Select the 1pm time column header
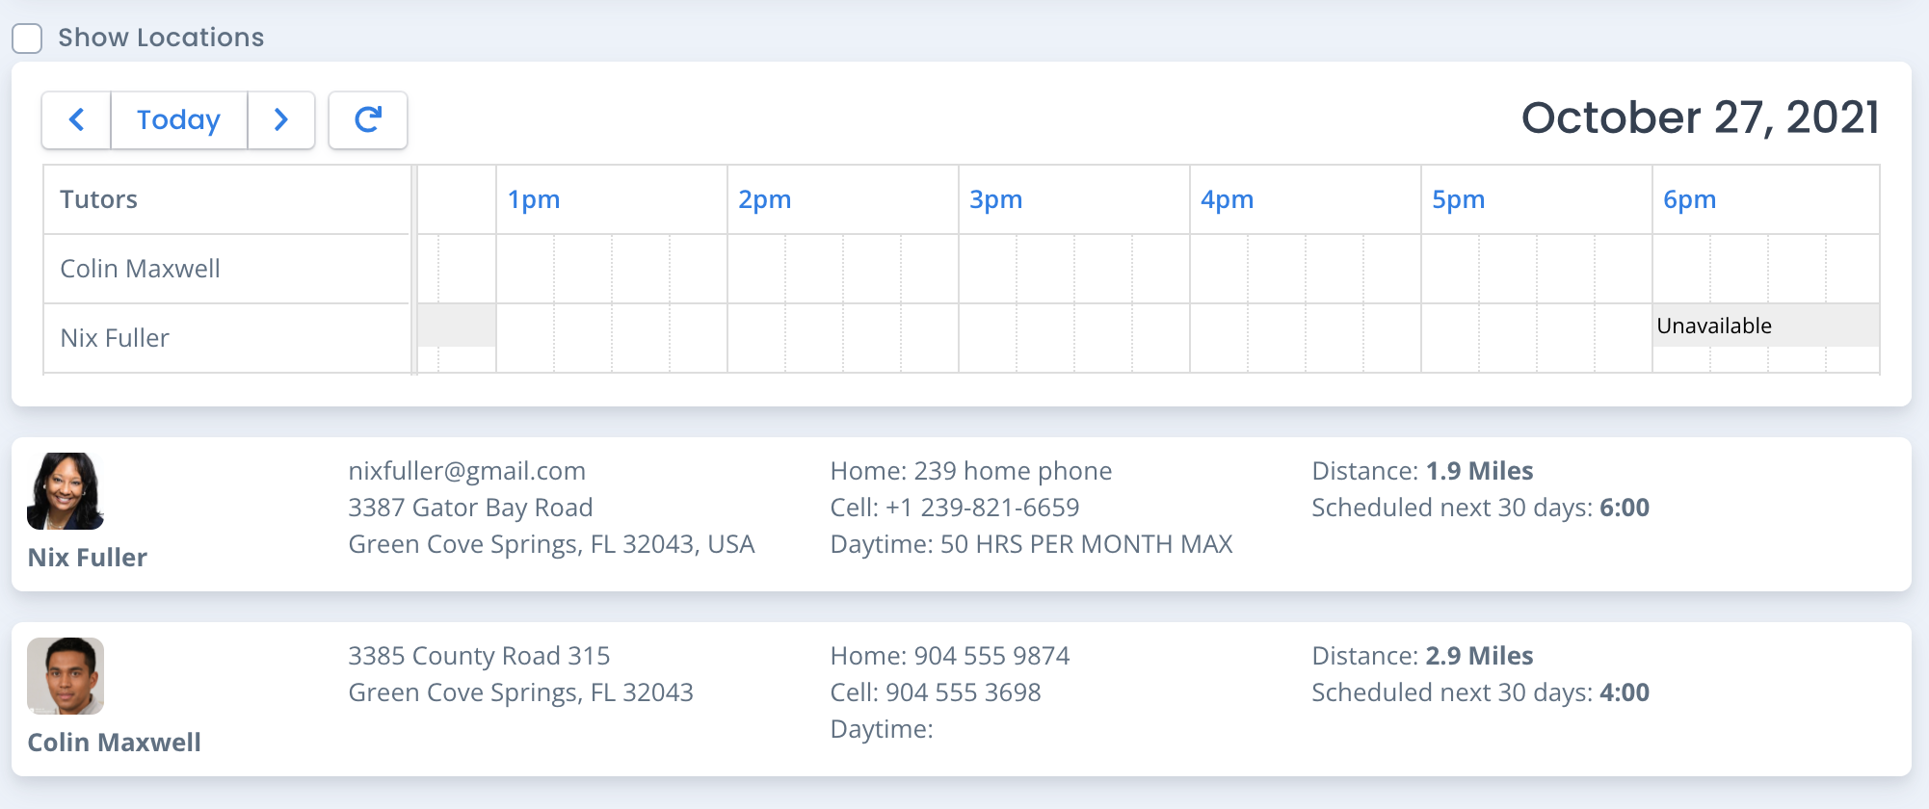This screenshot has height=809, width=1929. [534, 199]
